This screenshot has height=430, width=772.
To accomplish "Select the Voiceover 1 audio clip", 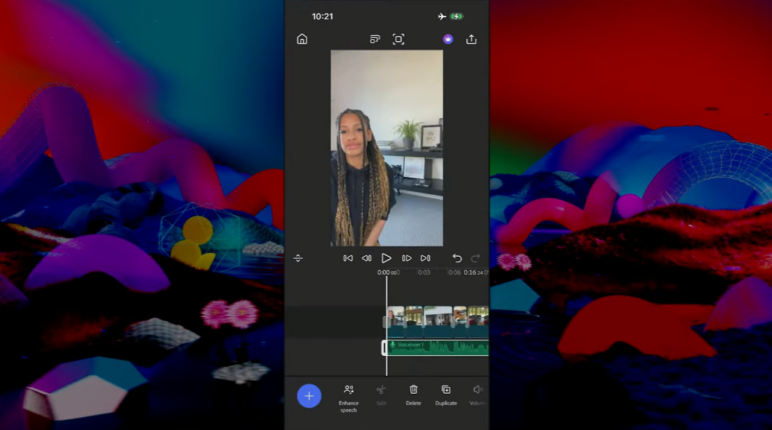I will (437, 347).
